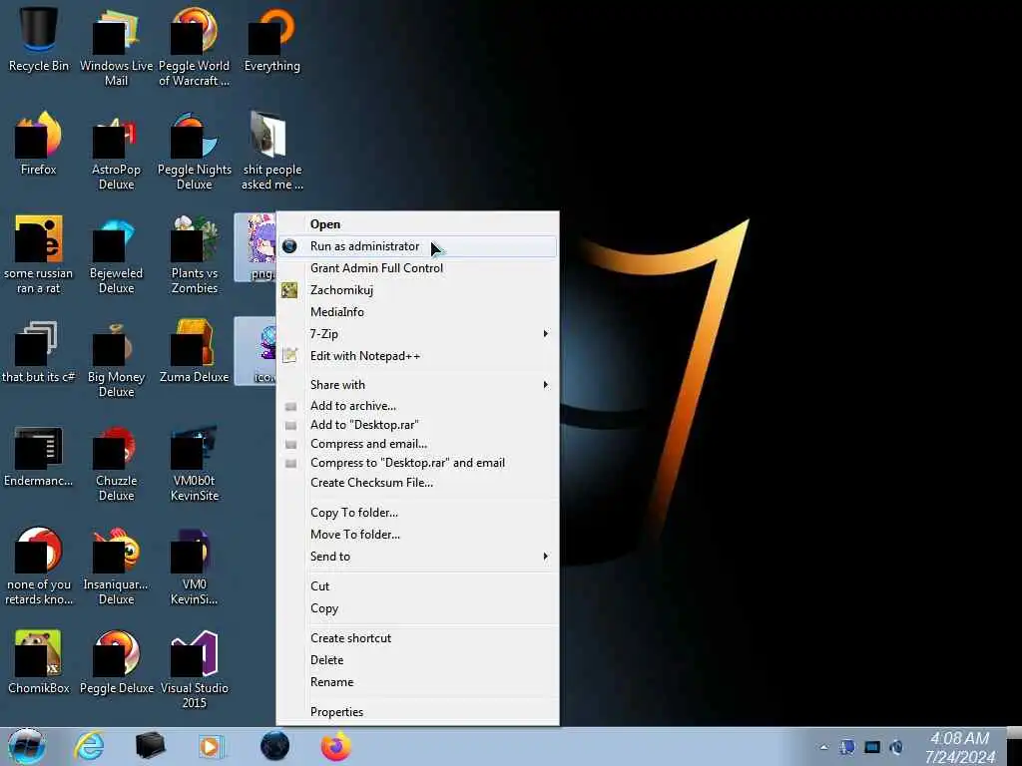
Task: Select Peggle World of Warcraft desktop icon
Action: tap(195, 46)
